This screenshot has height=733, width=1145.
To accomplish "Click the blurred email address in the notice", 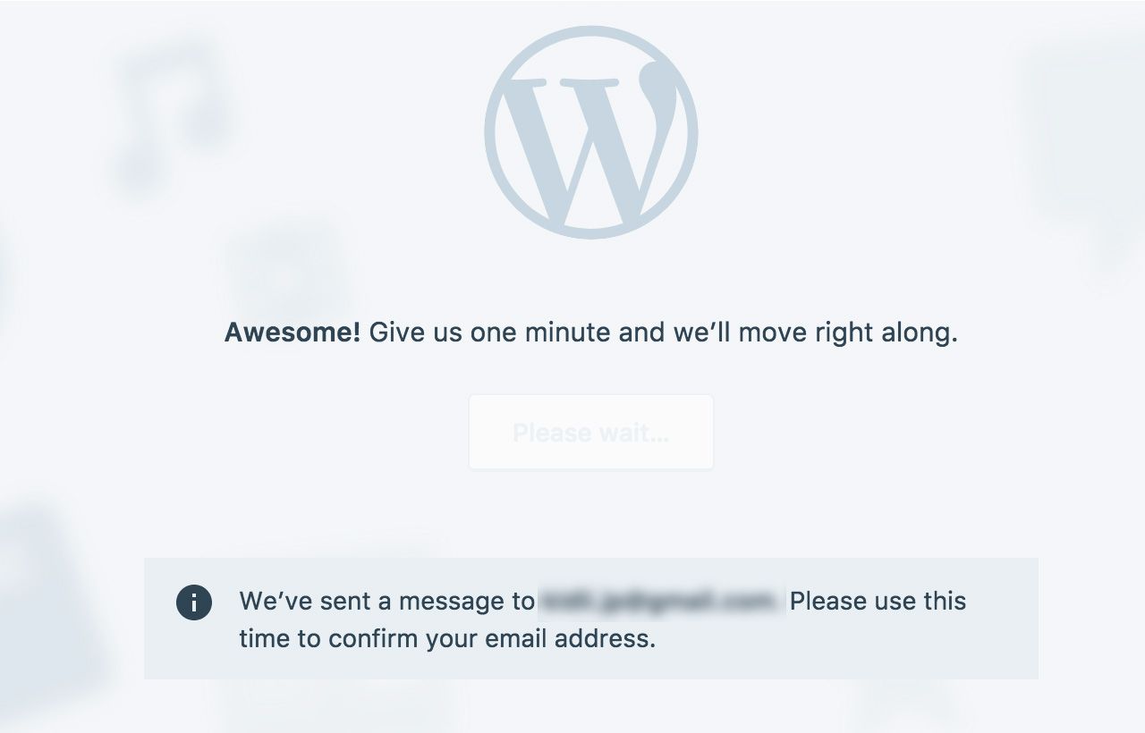I will coord(661,602).
